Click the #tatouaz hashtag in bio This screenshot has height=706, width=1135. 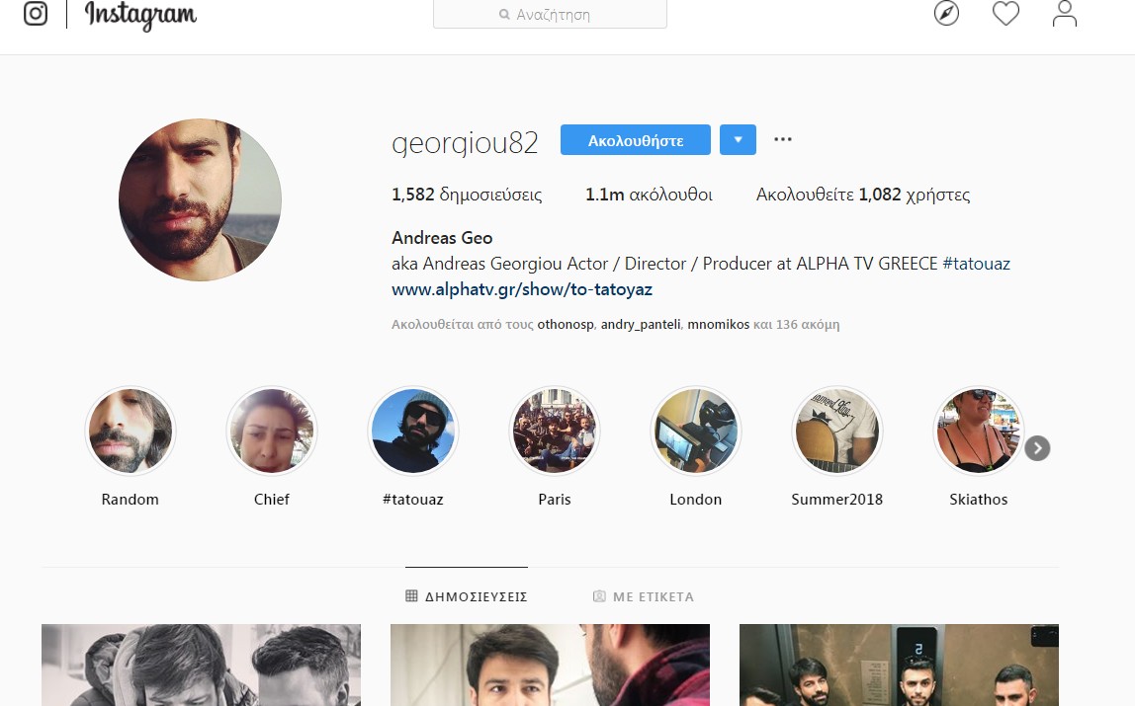[976, 264]
